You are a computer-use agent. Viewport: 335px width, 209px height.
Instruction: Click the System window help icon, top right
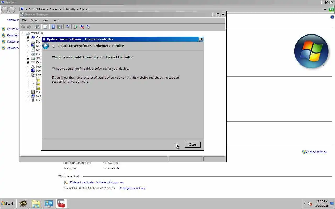tap(332, 17)
